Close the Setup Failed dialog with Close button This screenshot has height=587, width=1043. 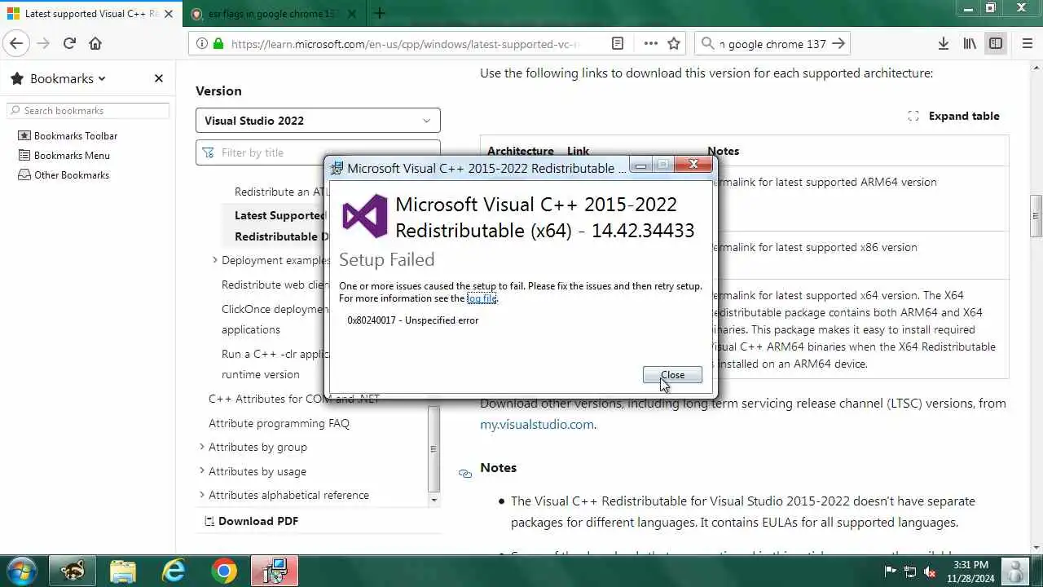(672, 375)
